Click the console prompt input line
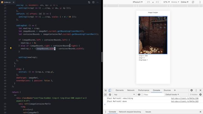The width and height of the screenshot is (203, 114). (153, 104)
